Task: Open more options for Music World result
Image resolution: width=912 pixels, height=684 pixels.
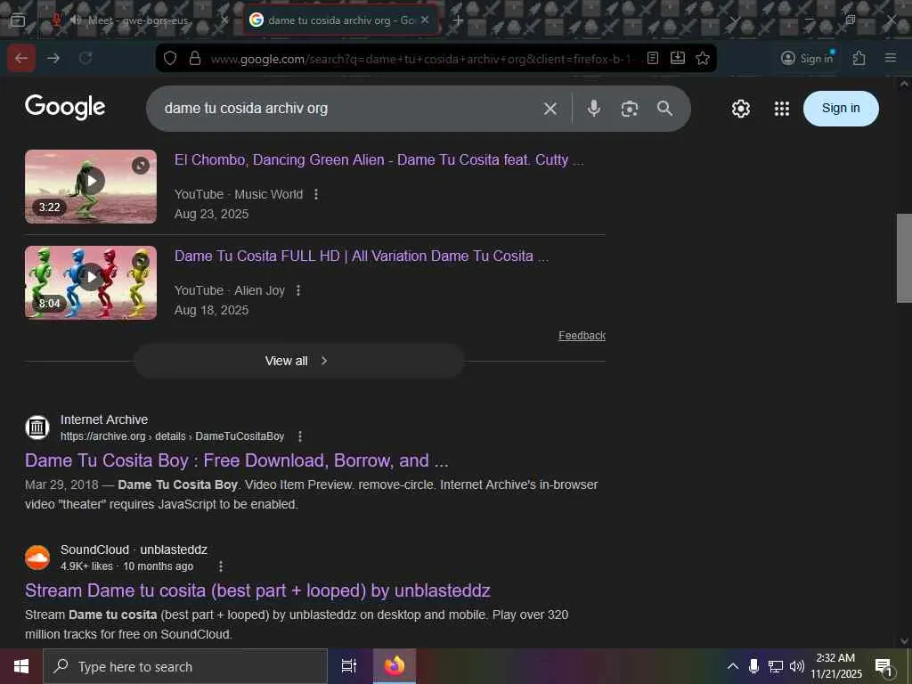Action: point(316,194)
